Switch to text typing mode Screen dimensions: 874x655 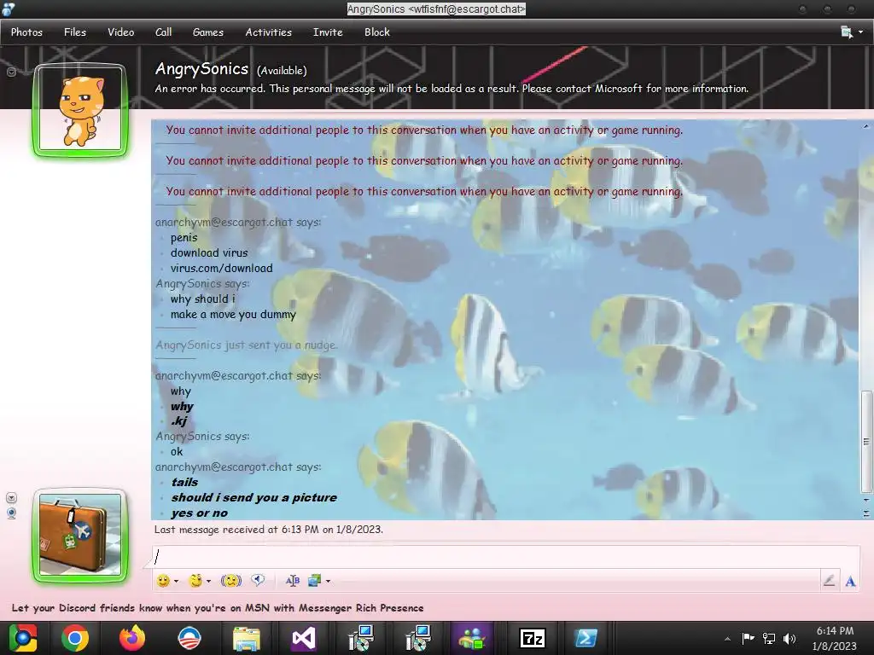(x=850, y=581)
